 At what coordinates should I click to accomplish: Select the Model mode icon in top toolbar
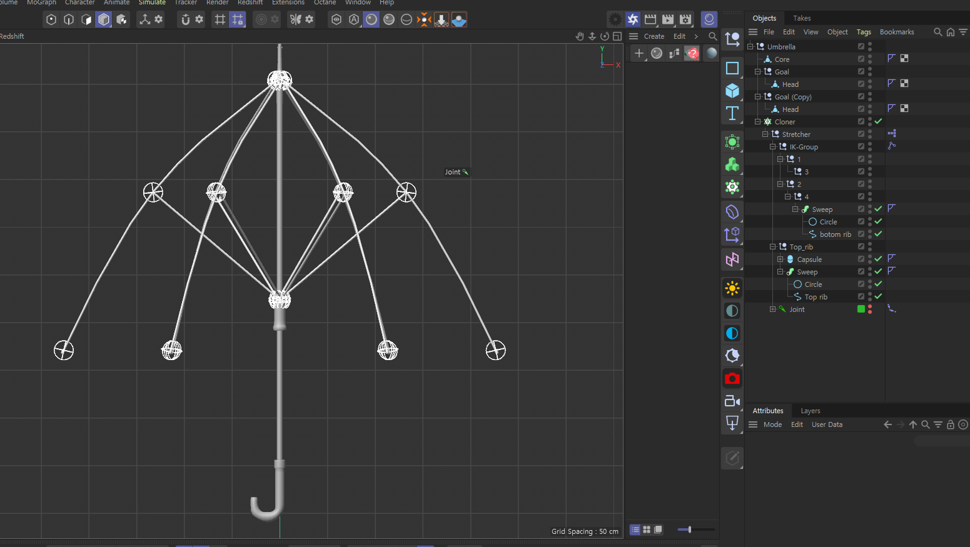point(104,19)
